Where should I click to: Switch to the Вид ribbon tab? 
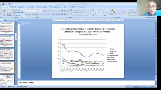click(x=65, y=7)
